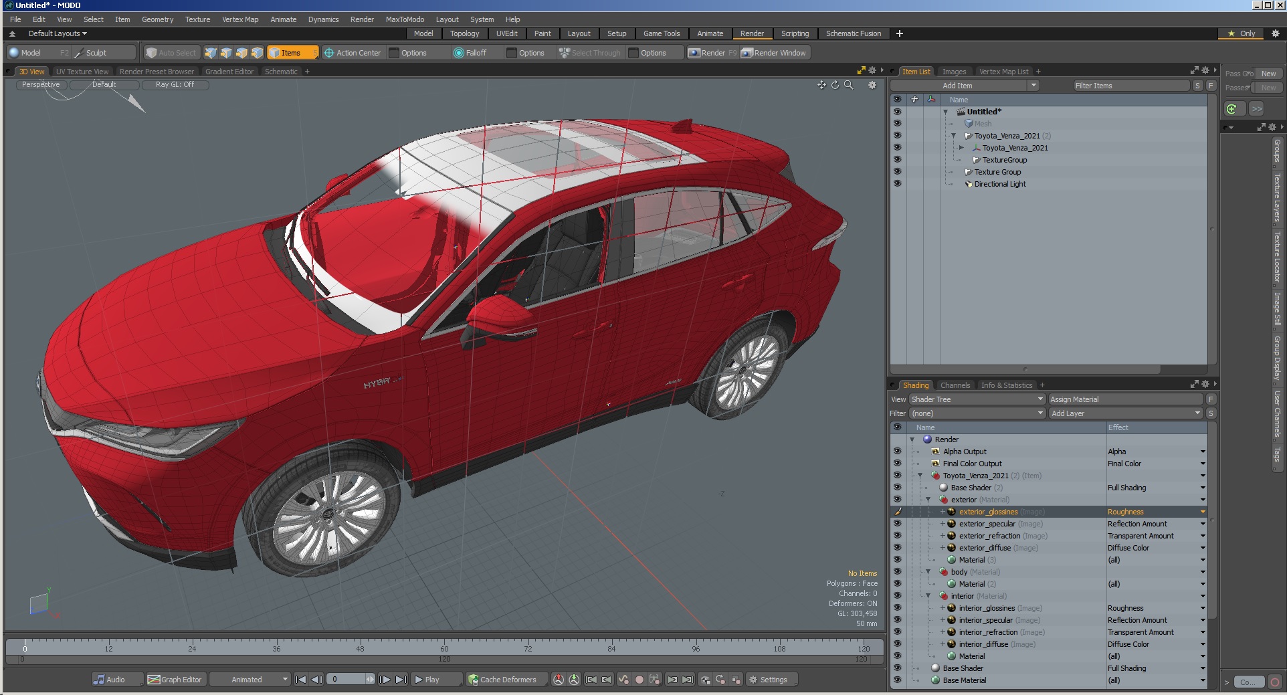Image resolution: width=1287 pixels, height=695 pixels.
Task: Toggle interior_refraction layer visibility
Action: click(897, 632)
